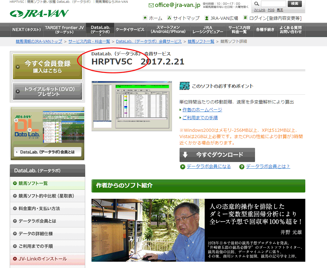
Task: Click the green arrow icon beside データラボ会員になる
Action: pyautogui.click(x=183, y=167)
